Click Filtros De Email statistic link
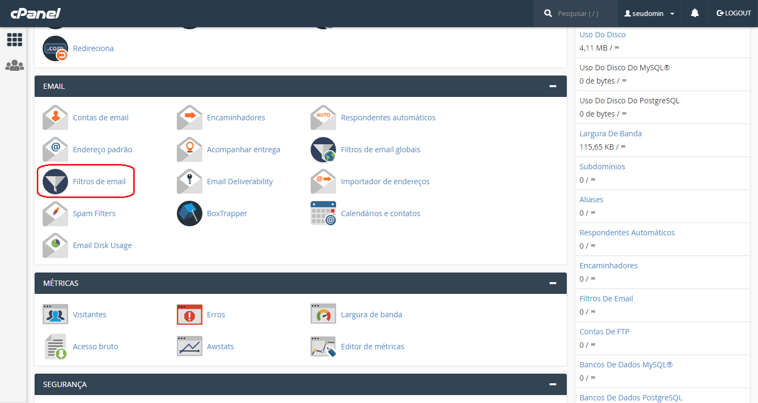Image resolution: width=758 pixels, height=403 pixels. click(x=606, y=299)
